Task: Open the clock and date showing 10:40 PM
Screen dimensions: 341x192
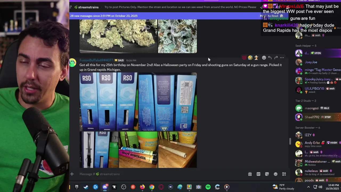Action: click(332, 187)
